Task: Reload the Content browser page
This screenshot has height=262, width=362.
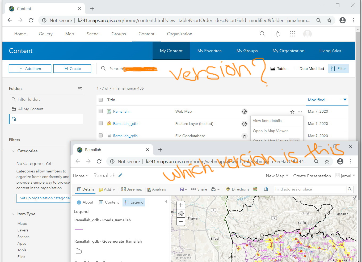Action: [31, 20]
